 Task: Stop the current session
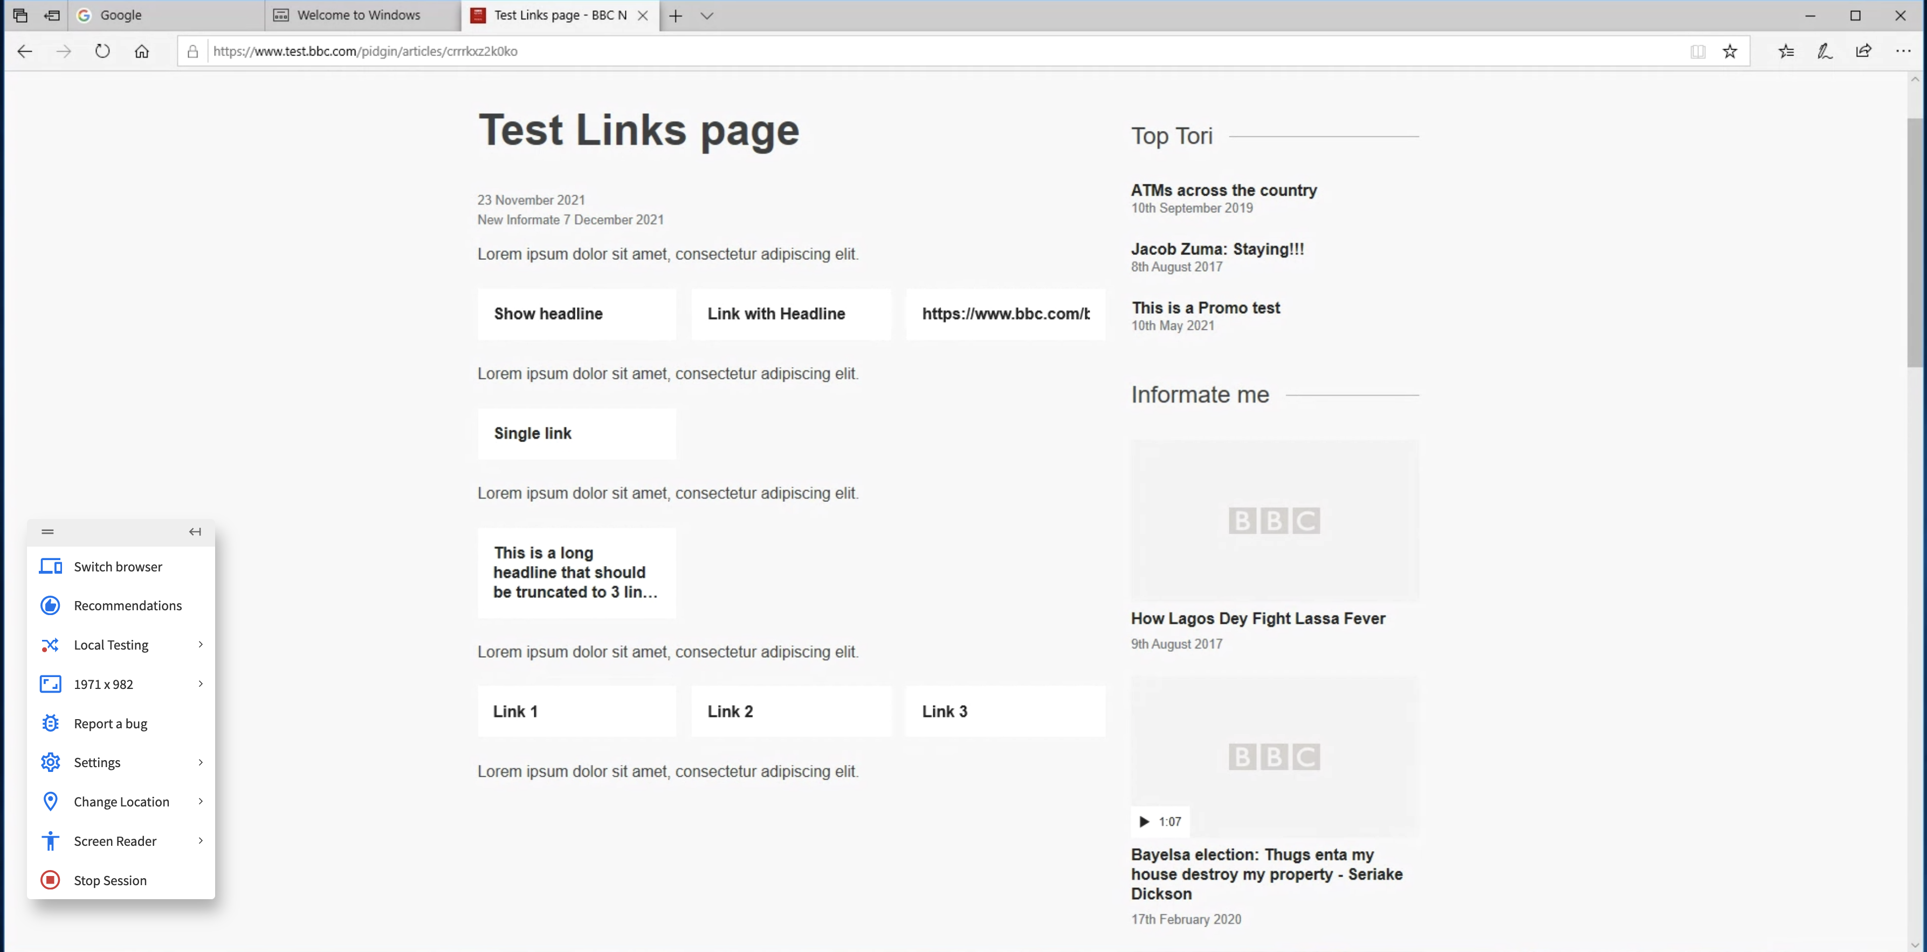[110, 880]
